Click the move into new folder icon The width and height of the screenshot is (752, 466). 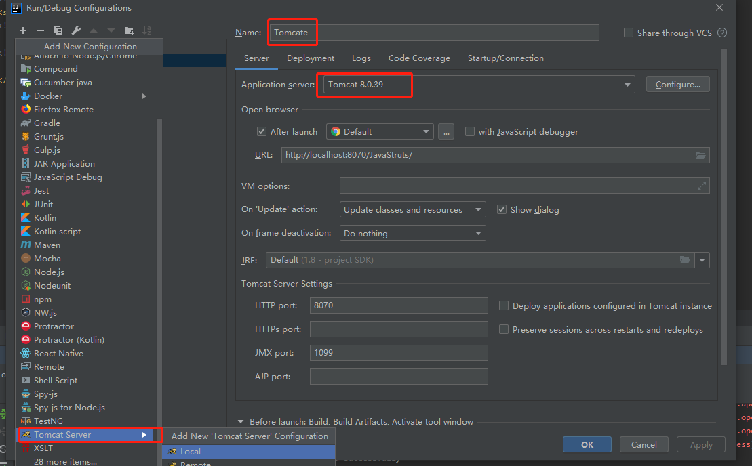pos(129,30)
